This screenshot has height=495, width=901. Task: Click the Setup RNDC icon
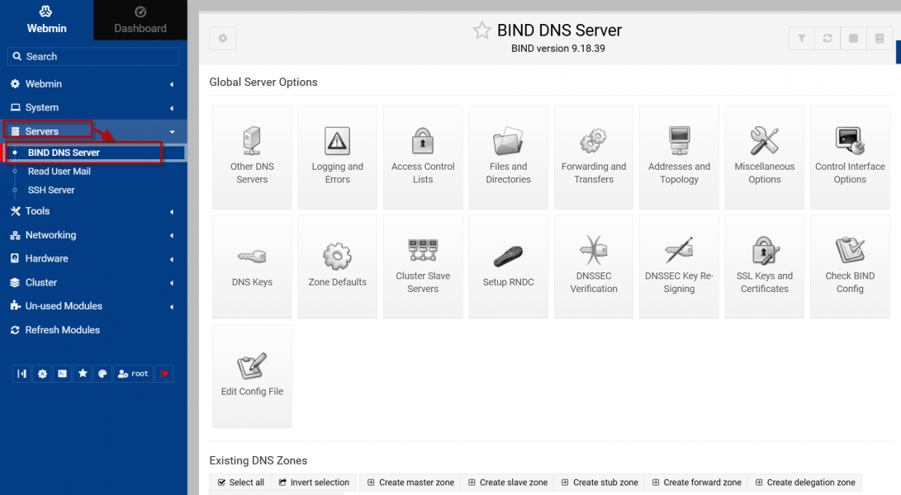pyautogui.click(x=508, y=266)
